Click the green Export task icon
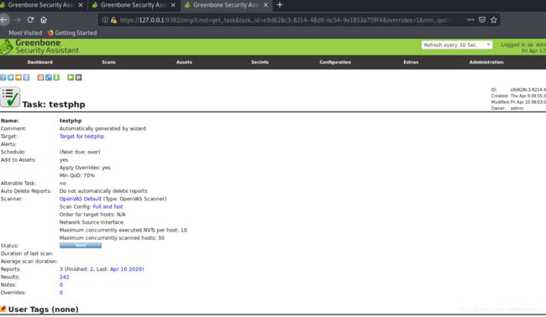 56,77
